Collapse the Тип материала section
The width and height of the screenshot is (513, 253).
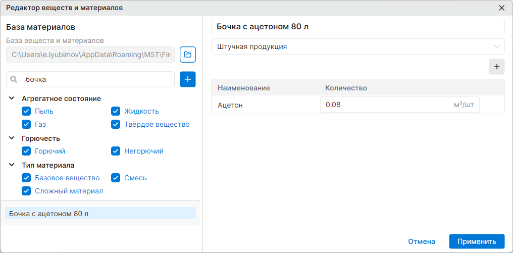pos(12,165)
